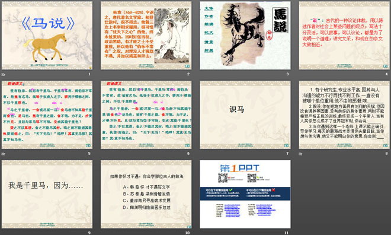Click the 朗读 link on slide 3
This screenshot has width=391, height=235.
209,24
